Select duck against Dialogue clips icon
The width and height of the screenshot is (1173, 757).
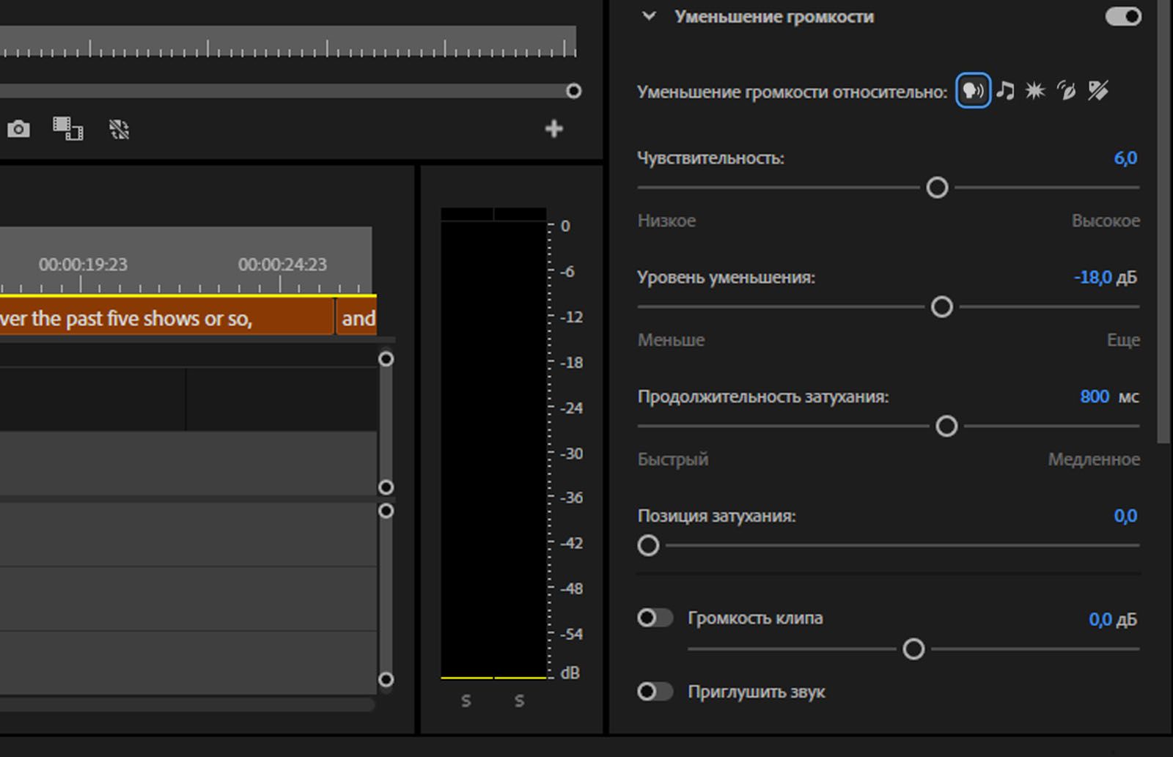coord(973,91)
